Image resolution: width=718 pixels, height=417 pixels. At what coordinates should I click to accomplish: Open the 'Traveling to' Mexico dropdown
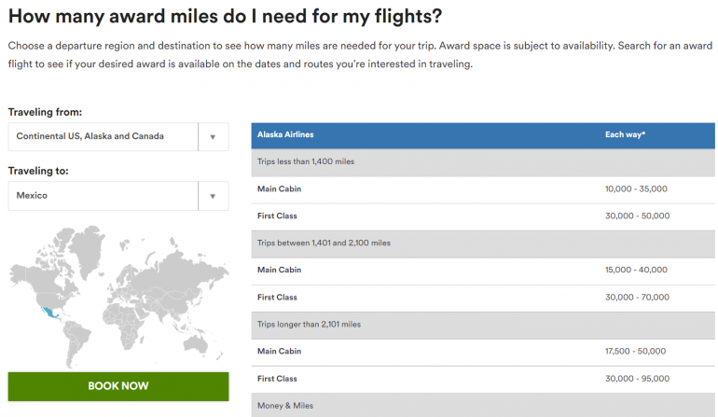coord(103,196)
